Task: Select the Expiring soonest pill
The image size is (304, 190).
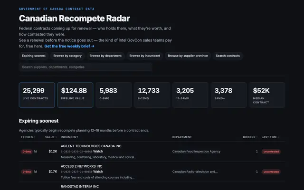Action: [34, 56]
